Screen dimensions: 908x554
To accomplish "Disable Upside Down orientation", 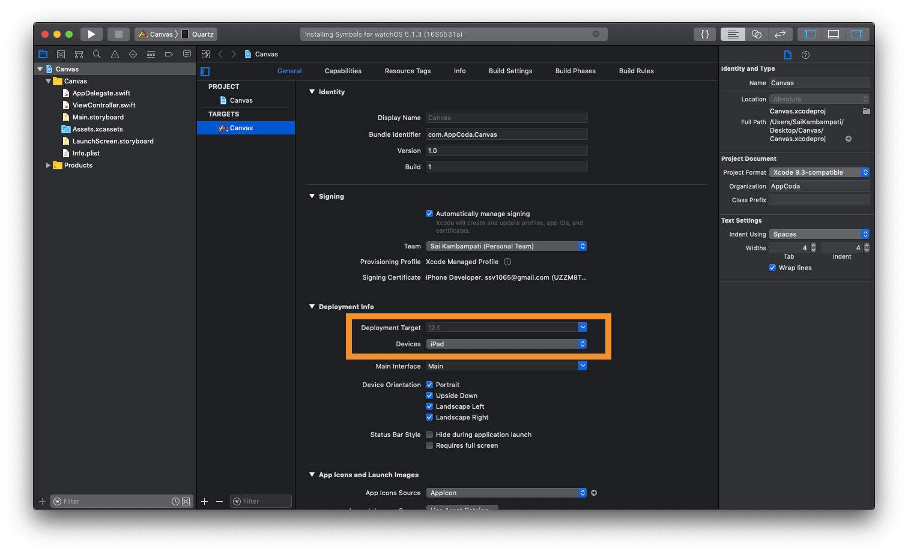I will (x=429, y=396).
